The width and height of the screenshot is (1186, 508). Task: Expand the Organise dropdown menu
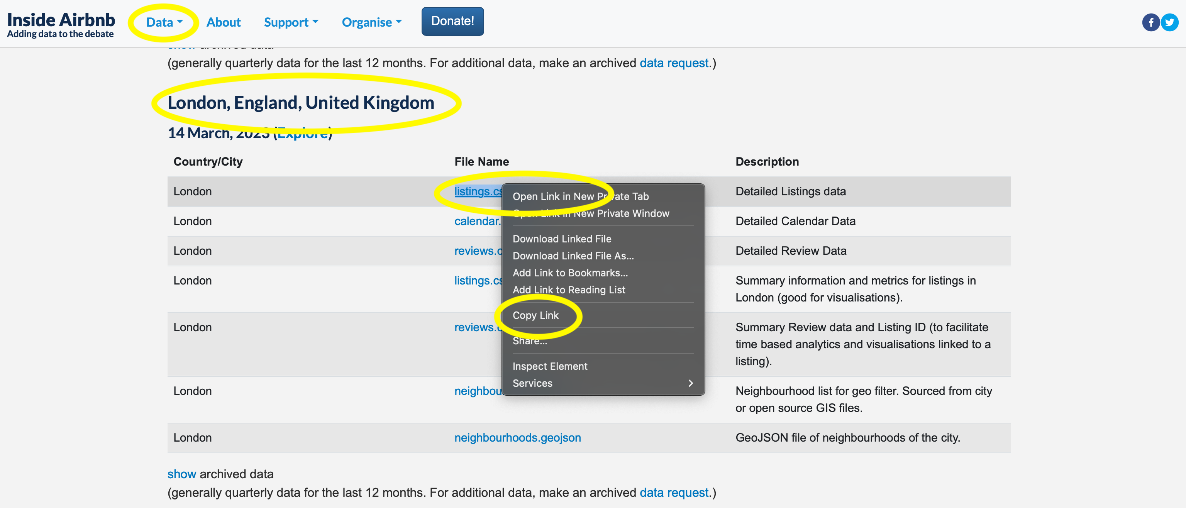tap(371, 22)
